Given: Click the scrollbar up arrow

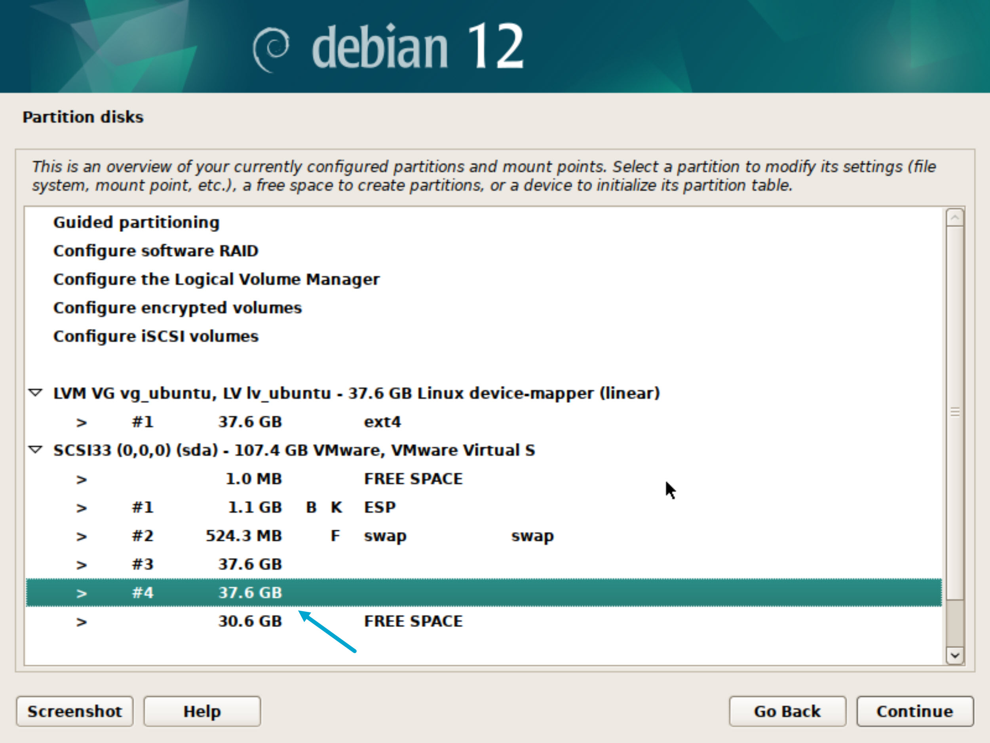Looking at the screenshot, I should click(955, 218).
